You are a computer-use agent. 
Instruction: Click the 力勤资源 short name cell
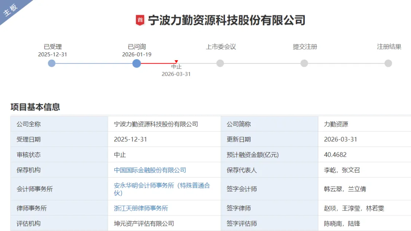pos(365,124)
